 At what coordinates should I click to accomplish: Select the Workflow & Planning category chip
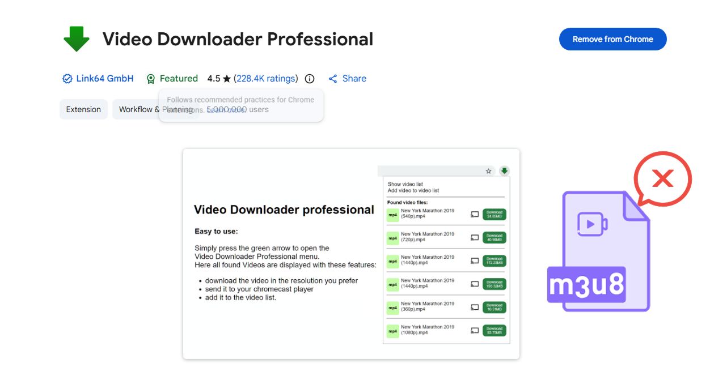(156, 109)
